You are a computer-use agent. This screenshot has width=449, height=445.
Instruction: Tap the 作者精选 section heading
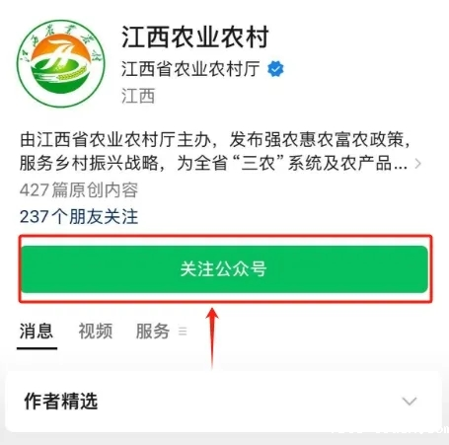(61, 401)
